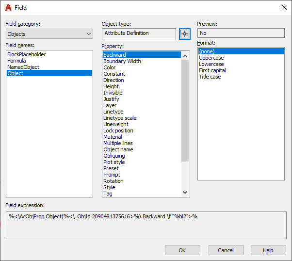292x261 pixels.
Task: Select Uppercase format option
Action: click(211, 58)
